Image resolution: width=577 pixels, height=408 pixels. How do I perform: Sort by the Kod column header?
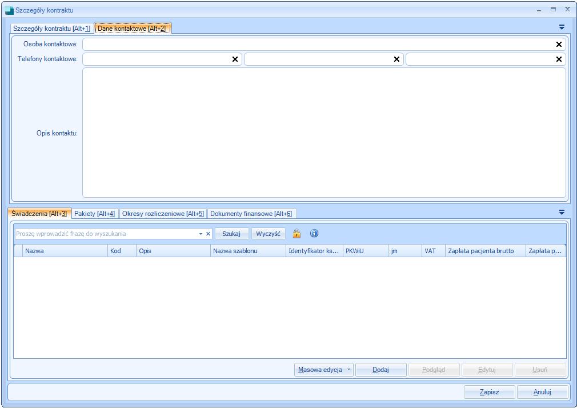click(122, 251)
